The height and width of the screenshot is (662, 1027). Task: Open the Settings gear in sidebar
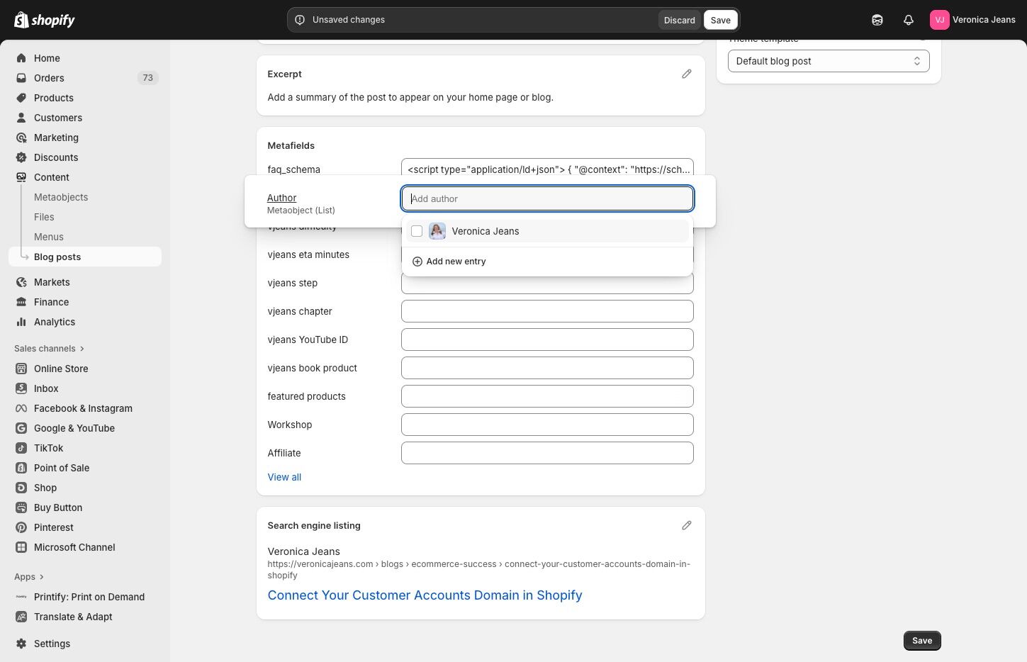coord(21,644)
